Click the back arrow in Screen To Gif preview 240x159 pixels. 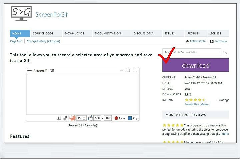(x=29, y=70)
